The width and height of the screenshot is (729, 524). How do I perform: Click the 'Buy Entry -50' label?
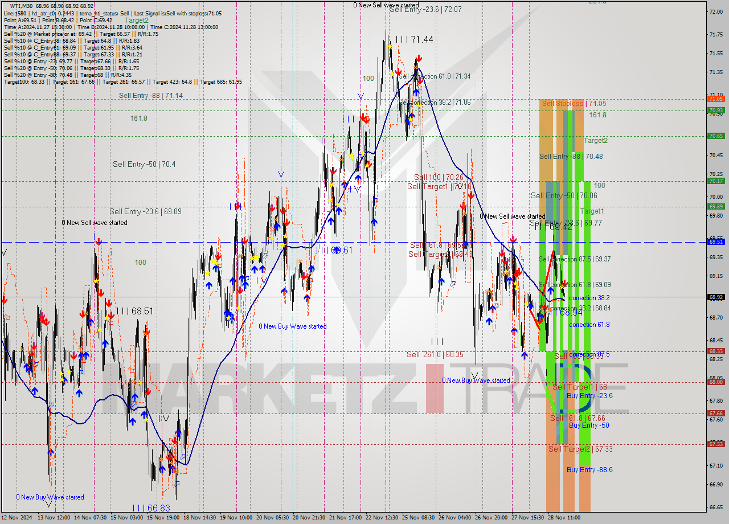click(589, 425)
